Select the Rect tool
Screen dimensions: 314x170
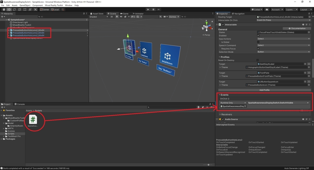pos(25,9)
